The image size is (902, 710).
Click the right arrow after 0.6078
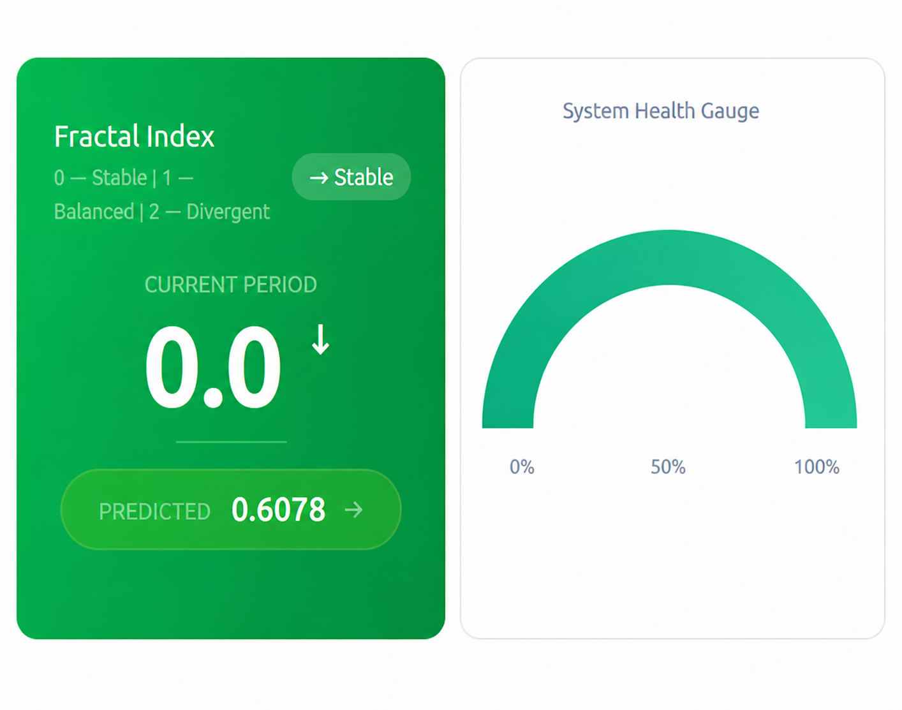(x=354, y=510)
